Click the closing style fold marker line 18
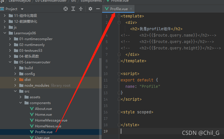The image size is (224, 139). (119, 125)
